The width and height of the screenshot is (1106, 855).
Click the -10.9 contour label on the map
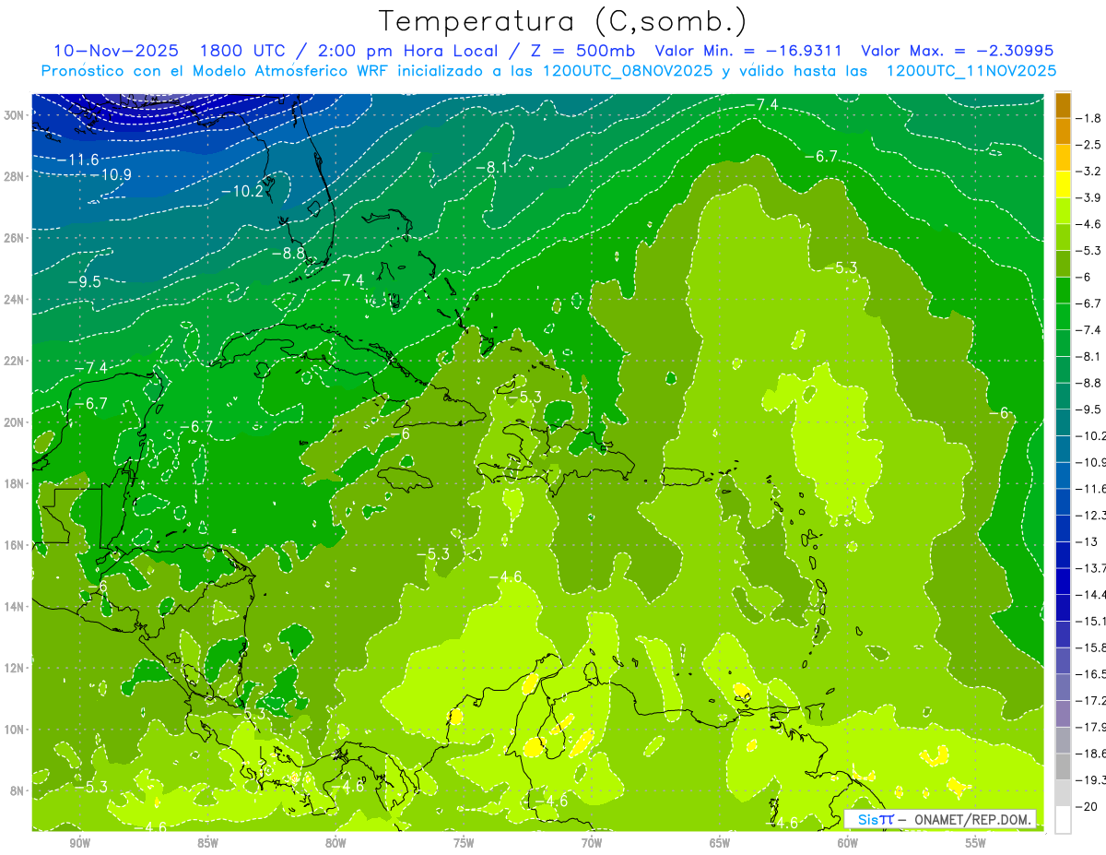pyautogui.click(x=111, y=174)
